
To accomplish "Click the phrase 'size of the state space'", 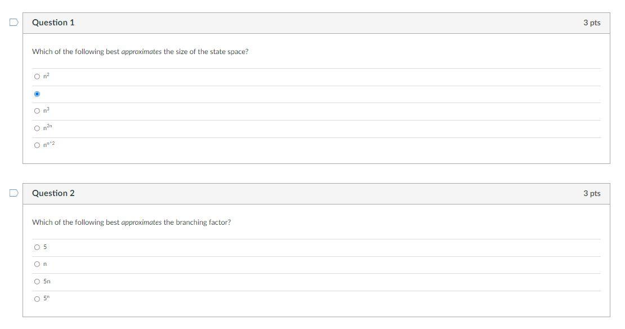I will click(211, 52).
